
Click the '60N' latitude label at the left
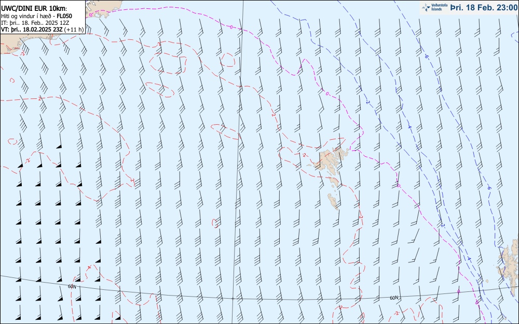pos(72,287)
